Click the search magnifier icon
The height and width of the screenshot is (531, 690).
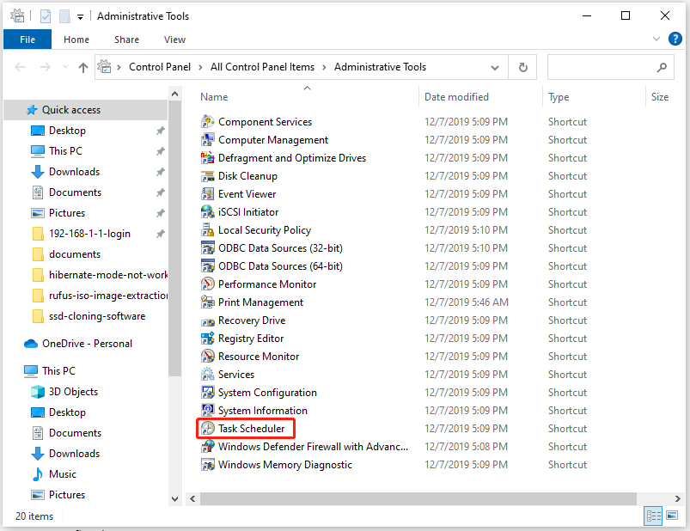point(662,67)
